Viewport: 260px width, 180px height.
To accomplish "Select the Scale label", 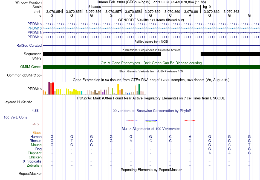I will [37, 7].
